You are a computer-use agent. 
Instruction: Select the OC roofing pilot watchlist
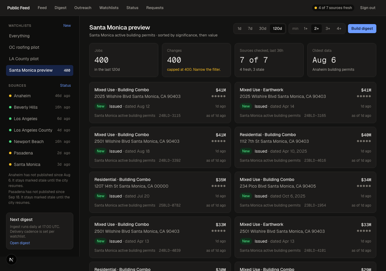point(40,47)
